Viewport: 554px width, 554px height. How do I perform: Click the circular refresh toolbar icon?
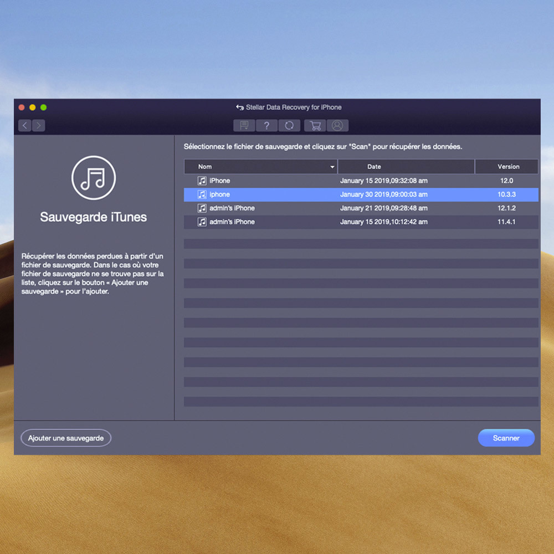[289, 125]
